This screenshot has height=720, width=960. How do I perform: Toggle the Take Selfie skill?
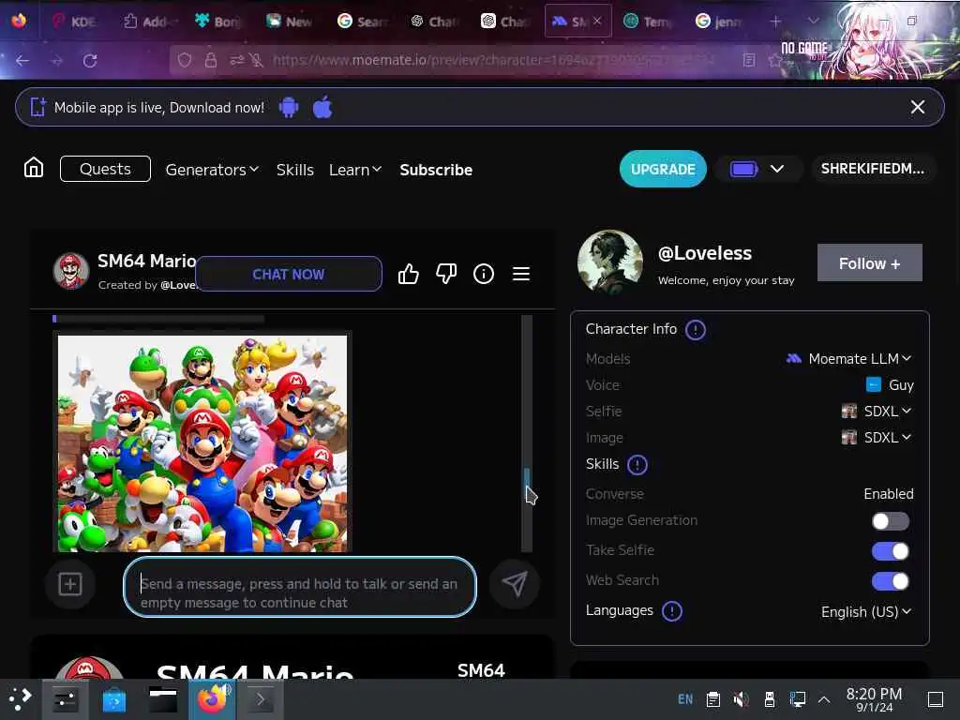(891, 551)
